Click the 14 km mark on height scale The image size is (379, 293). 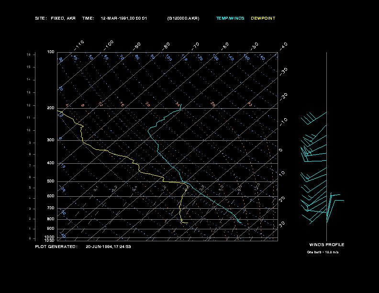click(29, 79)
